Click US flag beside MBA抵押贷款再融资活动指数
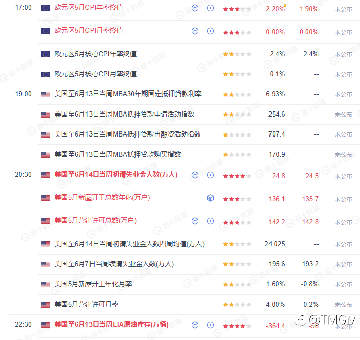The width and height of the screenshot is (360, 340). 46,134
